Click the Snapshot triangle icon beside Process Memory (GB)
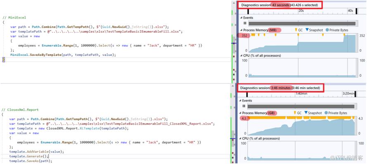This screenshot has width=367, height=164. (x=305, y=113)
